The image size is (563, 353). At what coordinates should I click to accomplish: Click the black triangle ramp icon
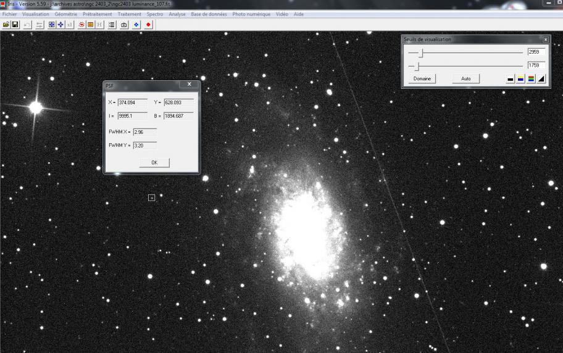click(x=541, y=78)
